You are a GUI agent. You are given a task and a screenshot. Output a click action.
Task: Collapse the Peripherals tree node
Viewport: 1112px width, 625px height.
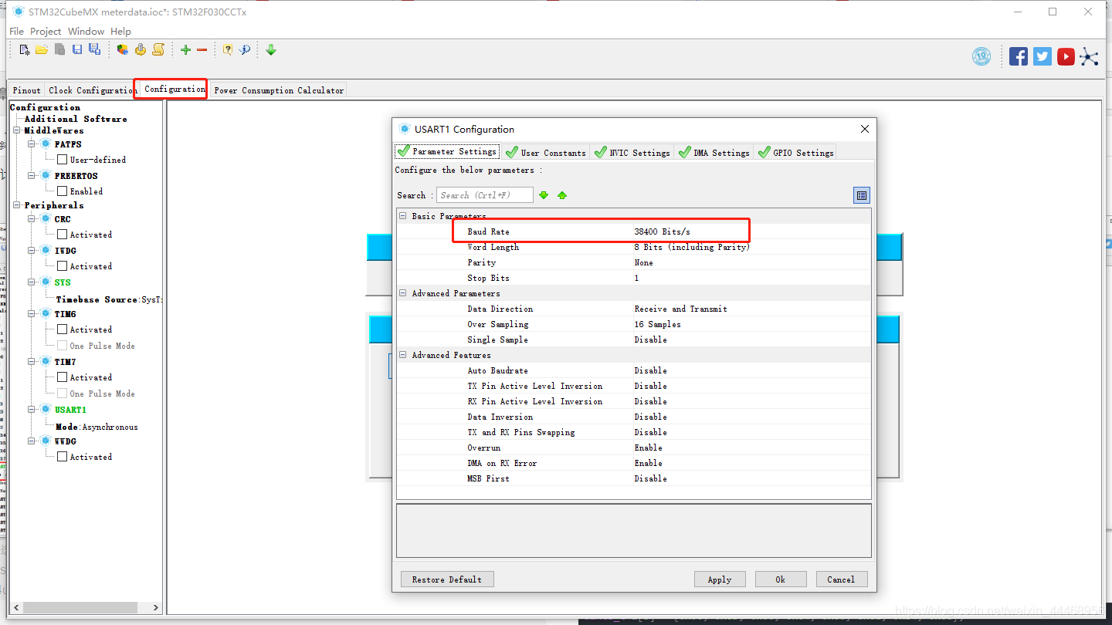(17, 205)
